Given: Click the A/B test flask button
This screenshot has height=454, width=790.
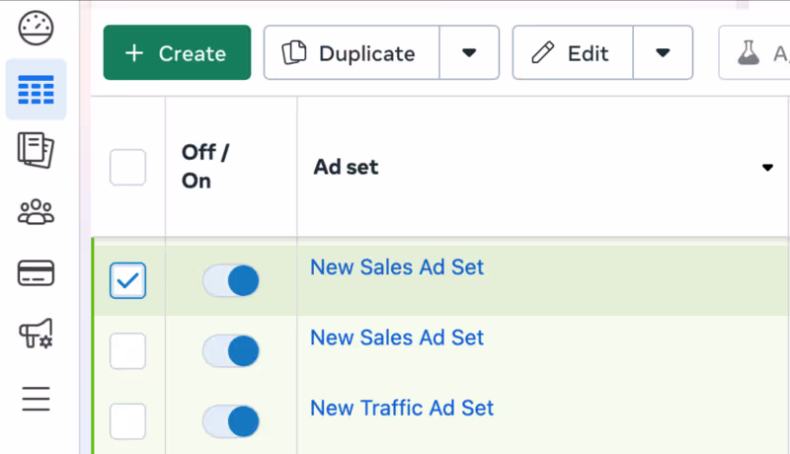Looking at the screenshot, I should click(x=754, y=53).
